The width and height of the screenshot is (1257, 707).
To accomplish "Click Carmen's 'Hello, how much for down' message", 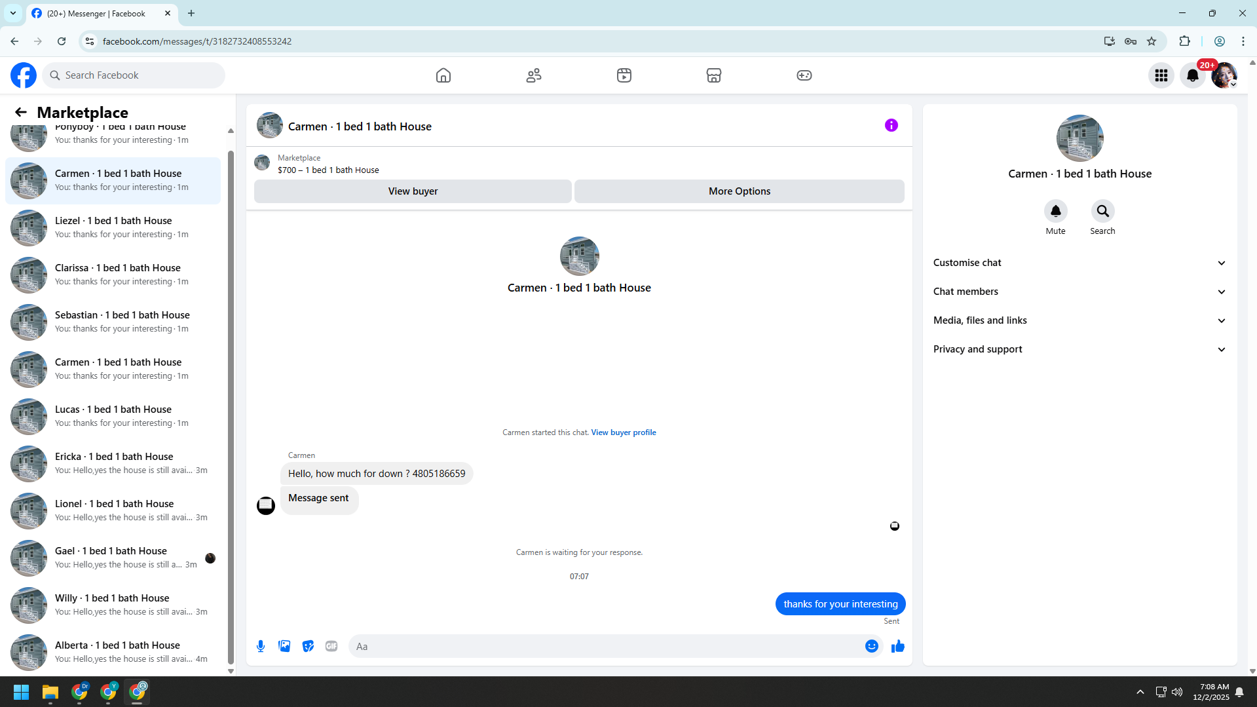I will 377,474.
